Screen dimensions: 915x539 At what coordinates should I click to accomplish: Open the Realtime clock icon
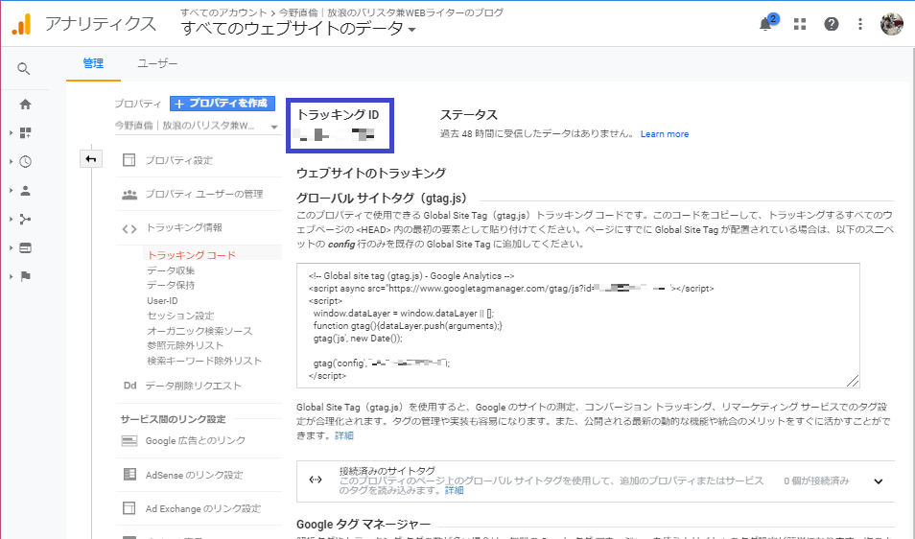(25, 161)
